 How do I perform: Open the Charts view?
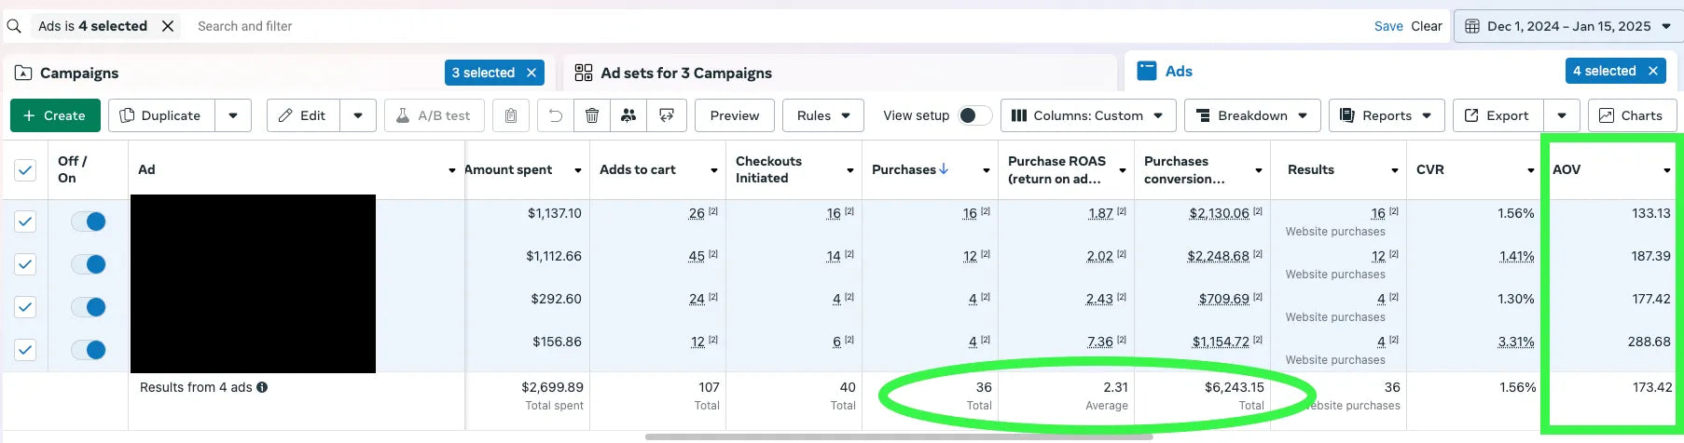[x=1630, y=115]
